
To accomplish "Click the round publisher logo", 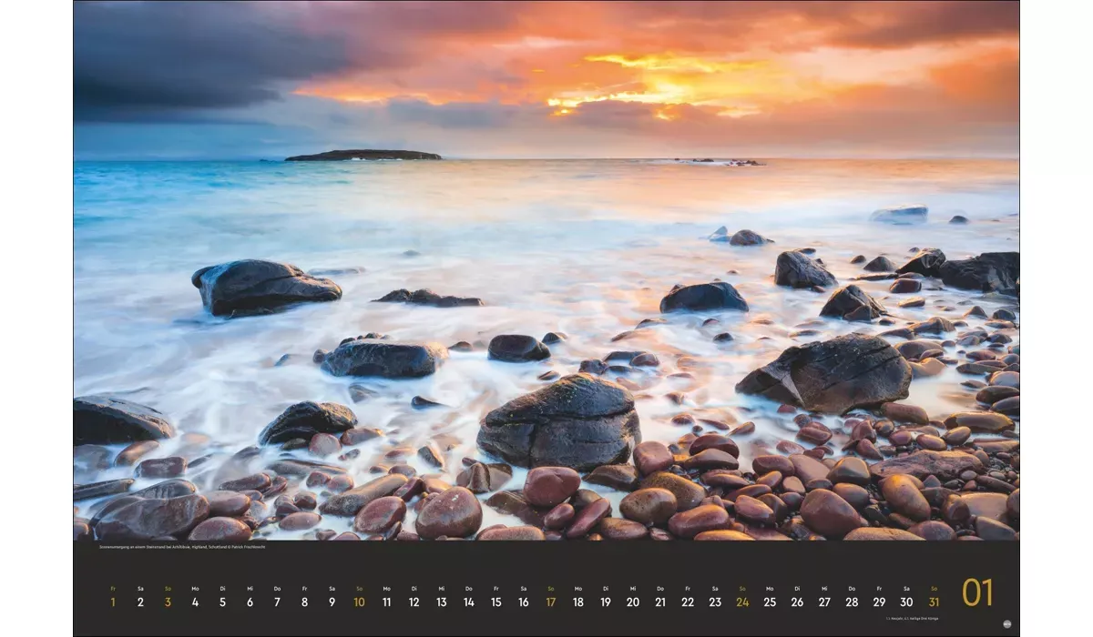I will coord(1006,624).
